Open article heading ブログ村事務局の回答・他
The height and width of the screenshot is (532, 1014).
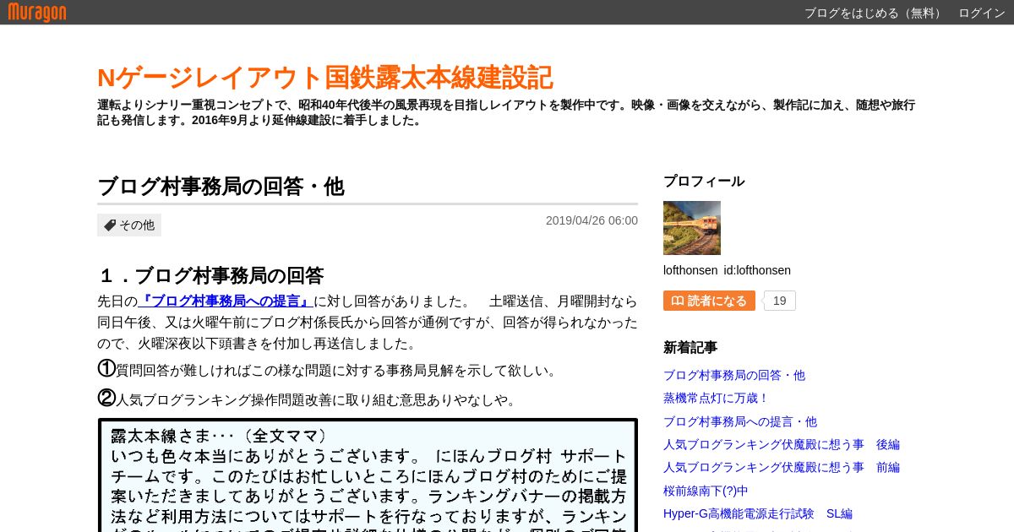[x=221, y=187]
